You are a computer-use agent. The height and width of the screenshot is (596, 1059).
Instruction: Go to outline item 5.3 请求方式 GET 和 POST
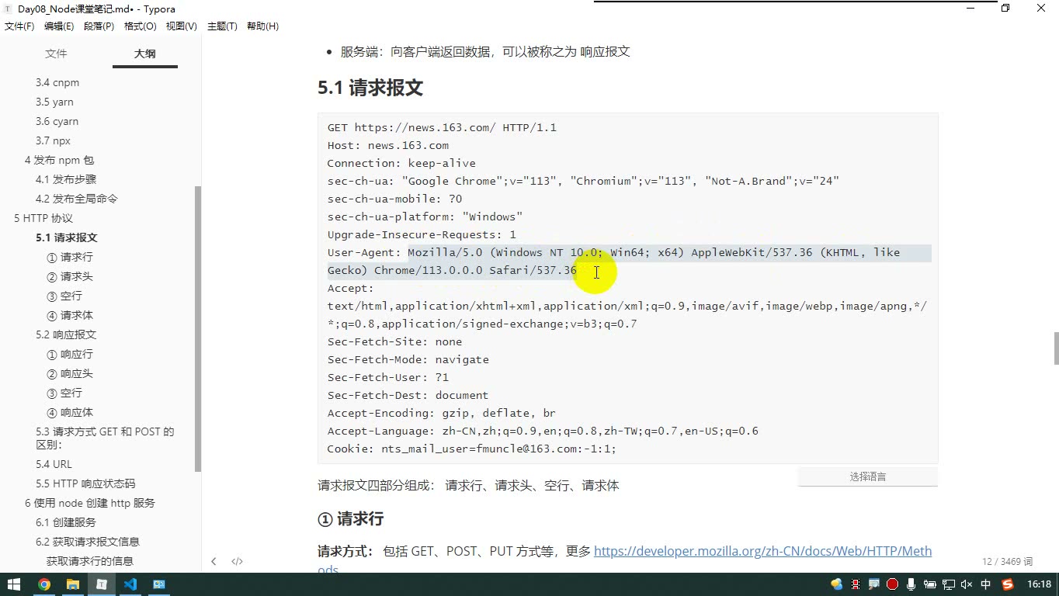pos(105,438)
